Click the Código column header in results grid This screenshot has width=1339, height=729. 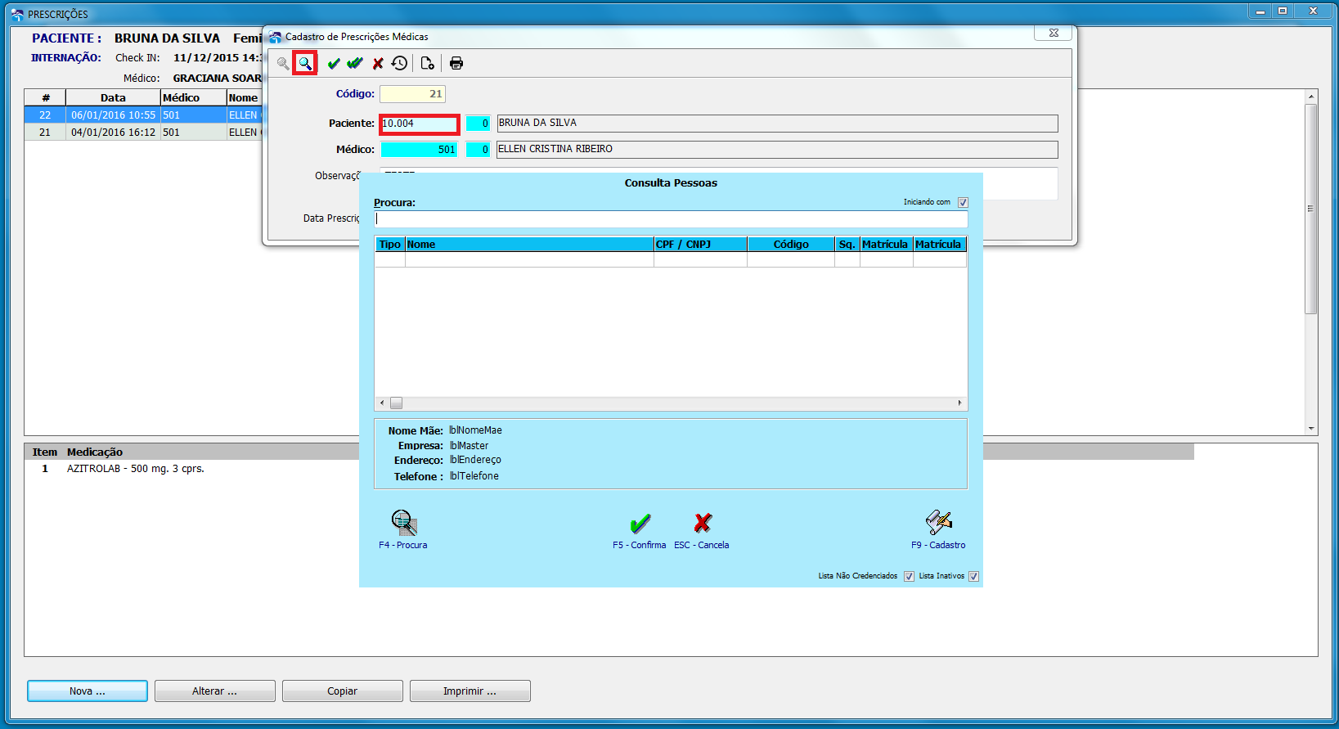tap(791, 245)
